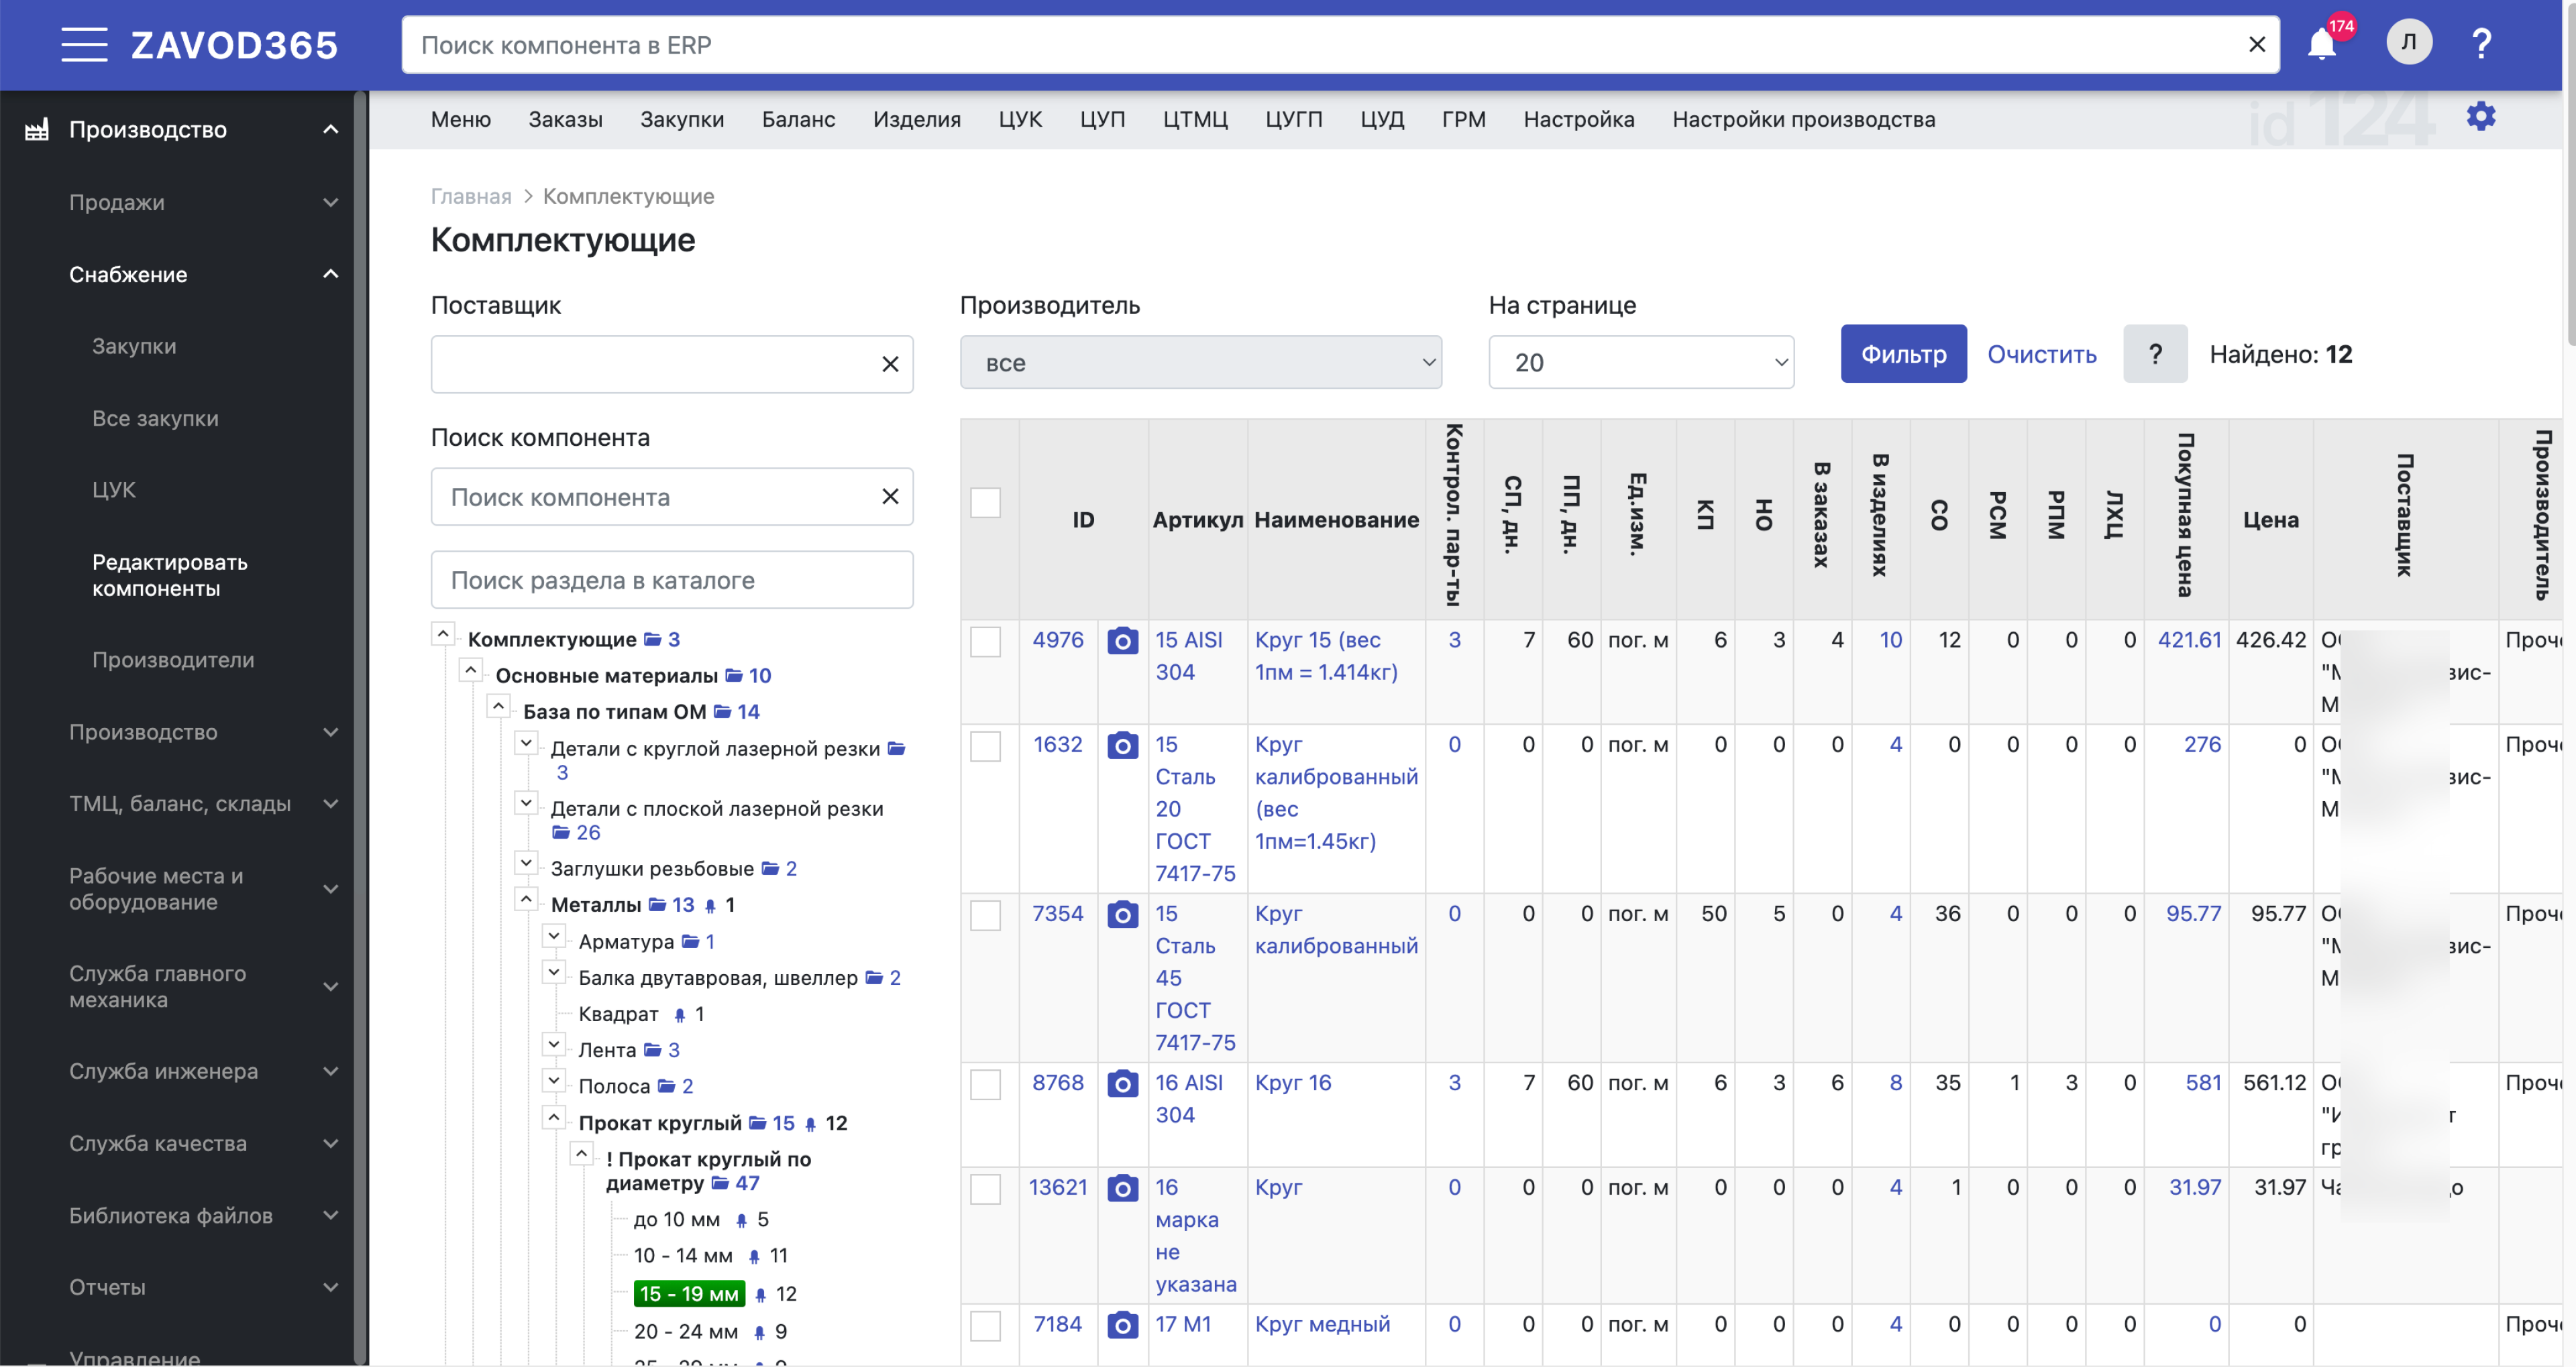
Task: Select the highlighted '15 - 19 мм' tree item
Action: pos(688,1294)
